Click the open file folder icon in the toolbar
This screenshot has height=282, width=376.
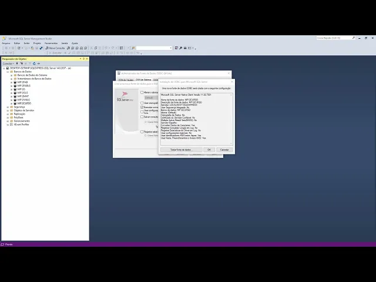(33, 48)
